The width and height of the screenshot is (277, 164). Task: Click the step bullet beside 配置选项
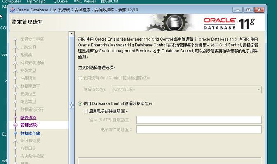[x=16, y=117]
